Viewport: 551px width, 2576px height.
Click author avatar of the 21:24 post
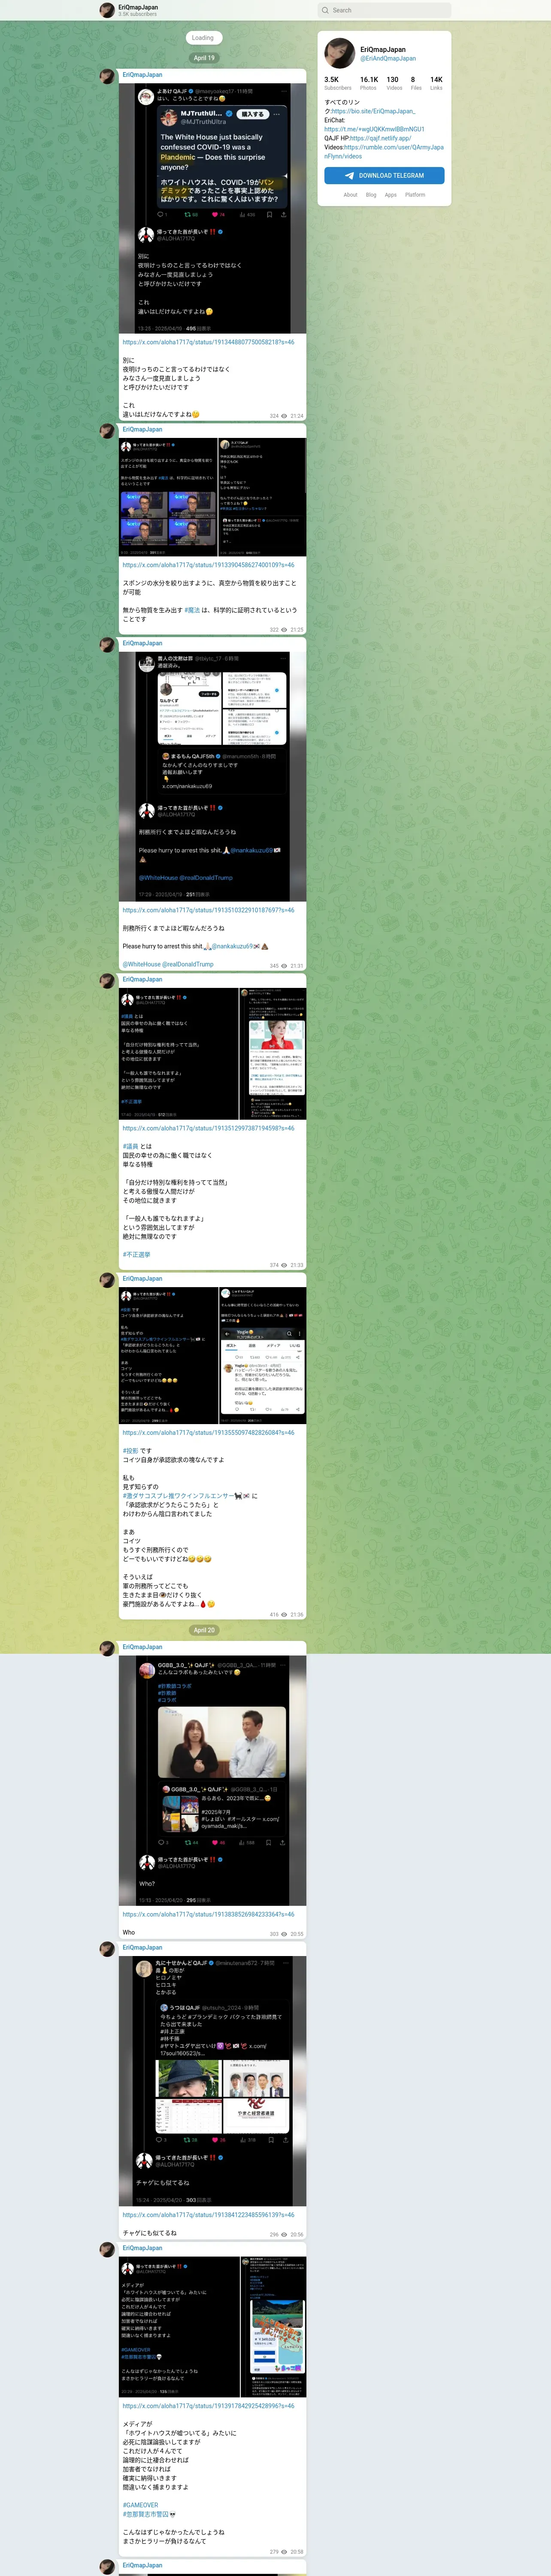coord(107,75)
